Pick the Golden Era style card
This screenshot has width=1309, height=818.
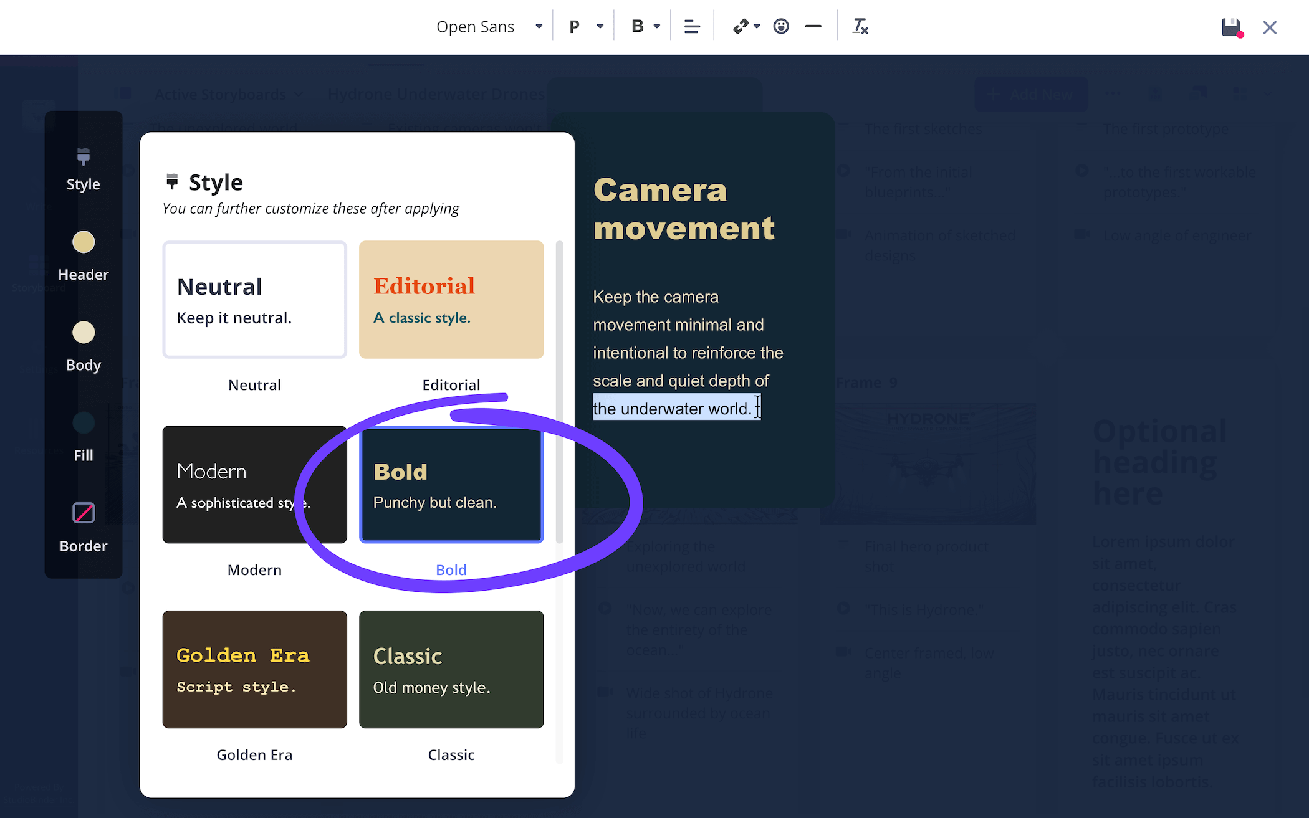click(x=254, y=669)
